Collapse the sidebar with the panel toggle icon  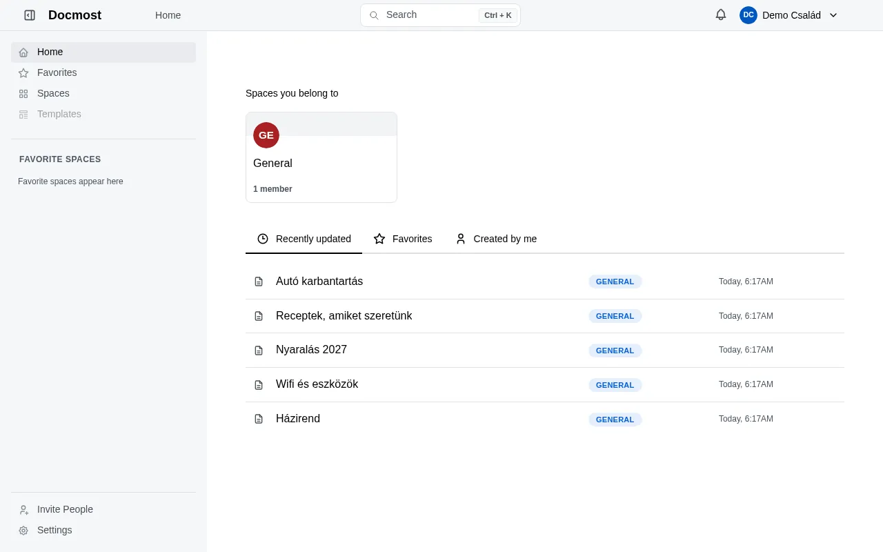click(30, 15)
